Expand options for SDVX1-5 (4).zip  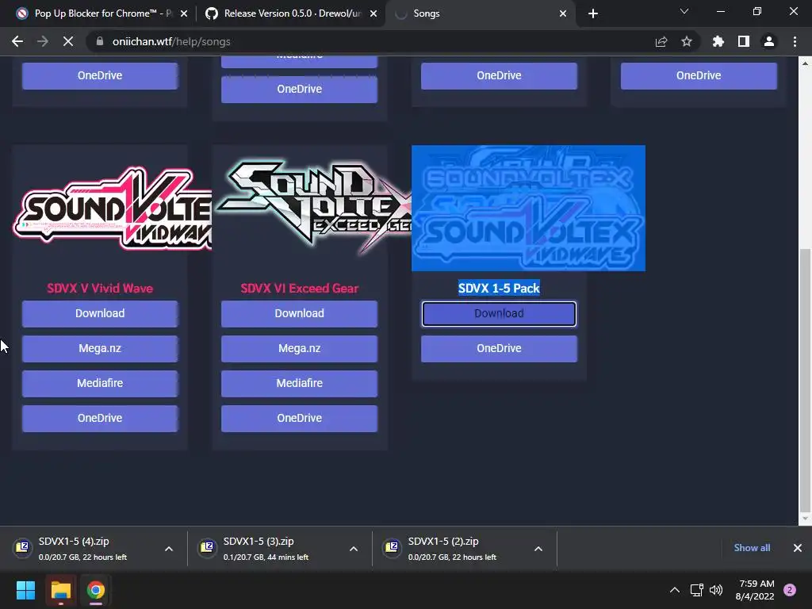(x=169, y=549)
